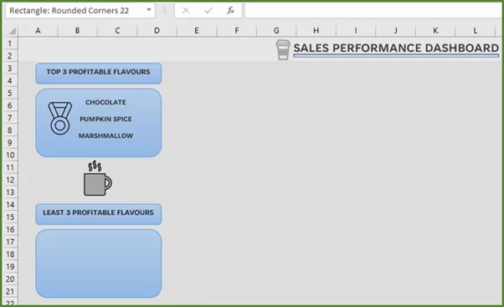Open the Name Box dropdown arrow
The width and height of the screenshot is (504, 307).
tap(149, 10)
